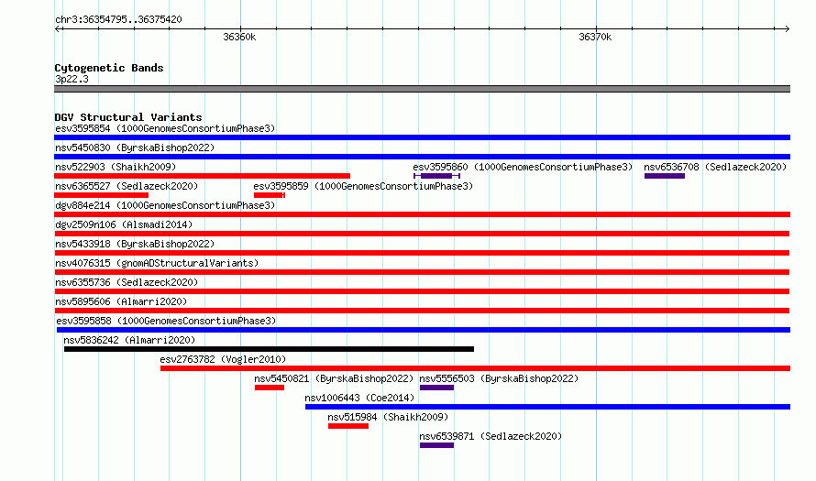Click the nsv4076315 red variant bar
This screenshot has width=816, height=481.
tap(422, 272)
